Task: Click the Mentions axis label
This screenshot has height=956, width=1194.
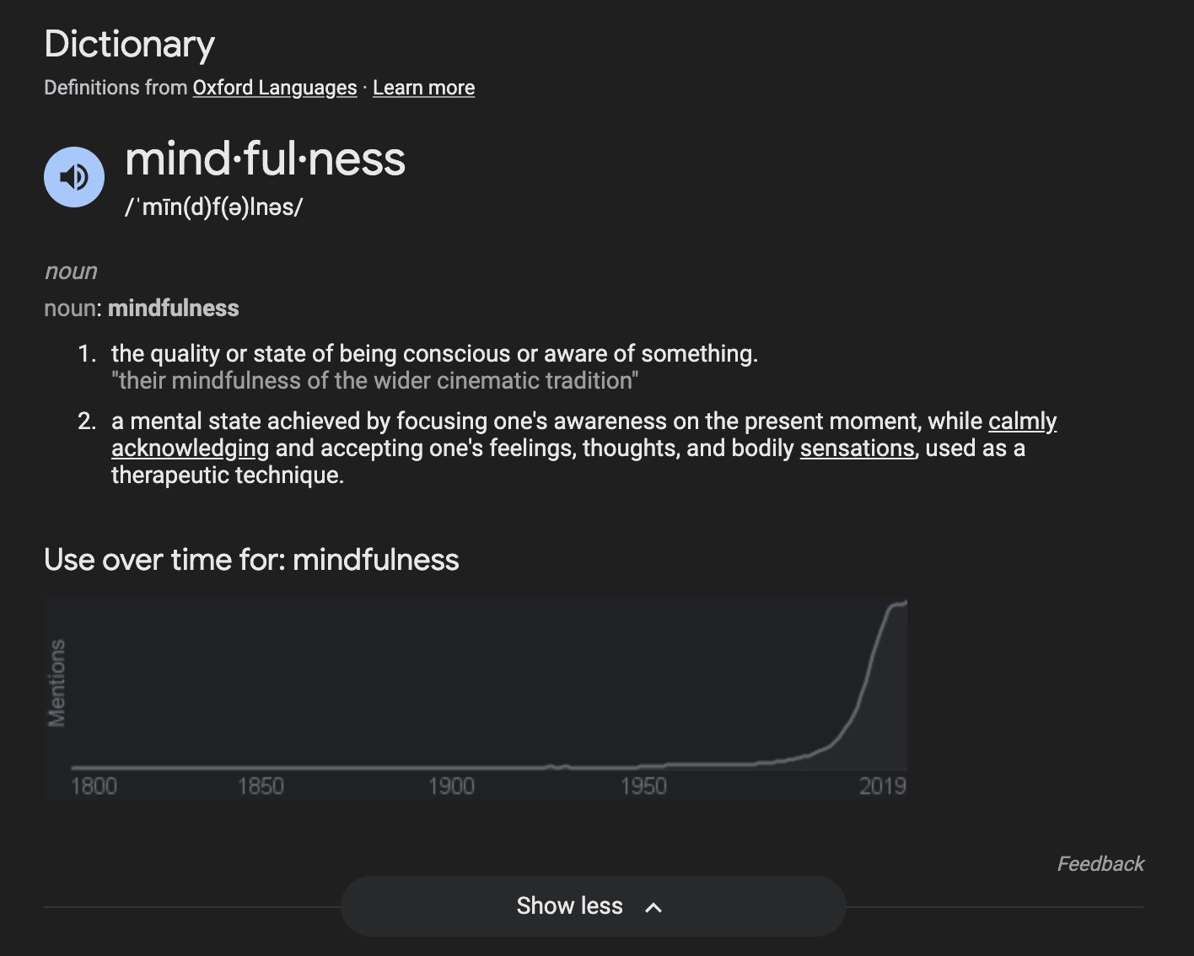Action: click(x=56, y=683)
